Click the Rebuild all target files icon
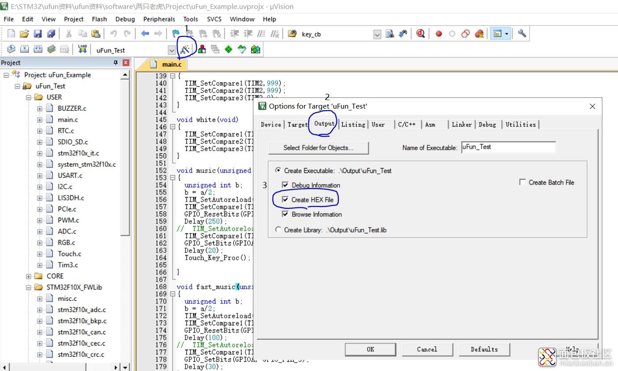This screenshot has height=371, width=618. pyautogui.click(x=38, y=50)
